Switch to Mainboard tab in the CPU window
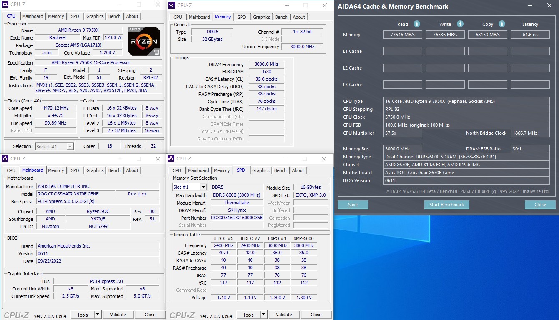 click(x=33, y=16)
